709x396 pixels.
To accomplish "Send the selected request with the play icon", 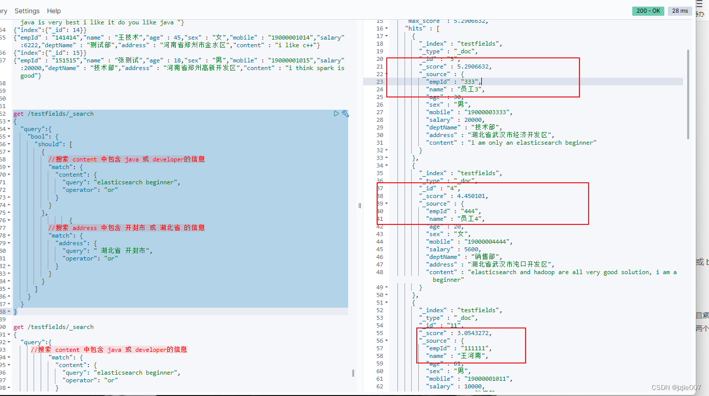I will point(336,114).
